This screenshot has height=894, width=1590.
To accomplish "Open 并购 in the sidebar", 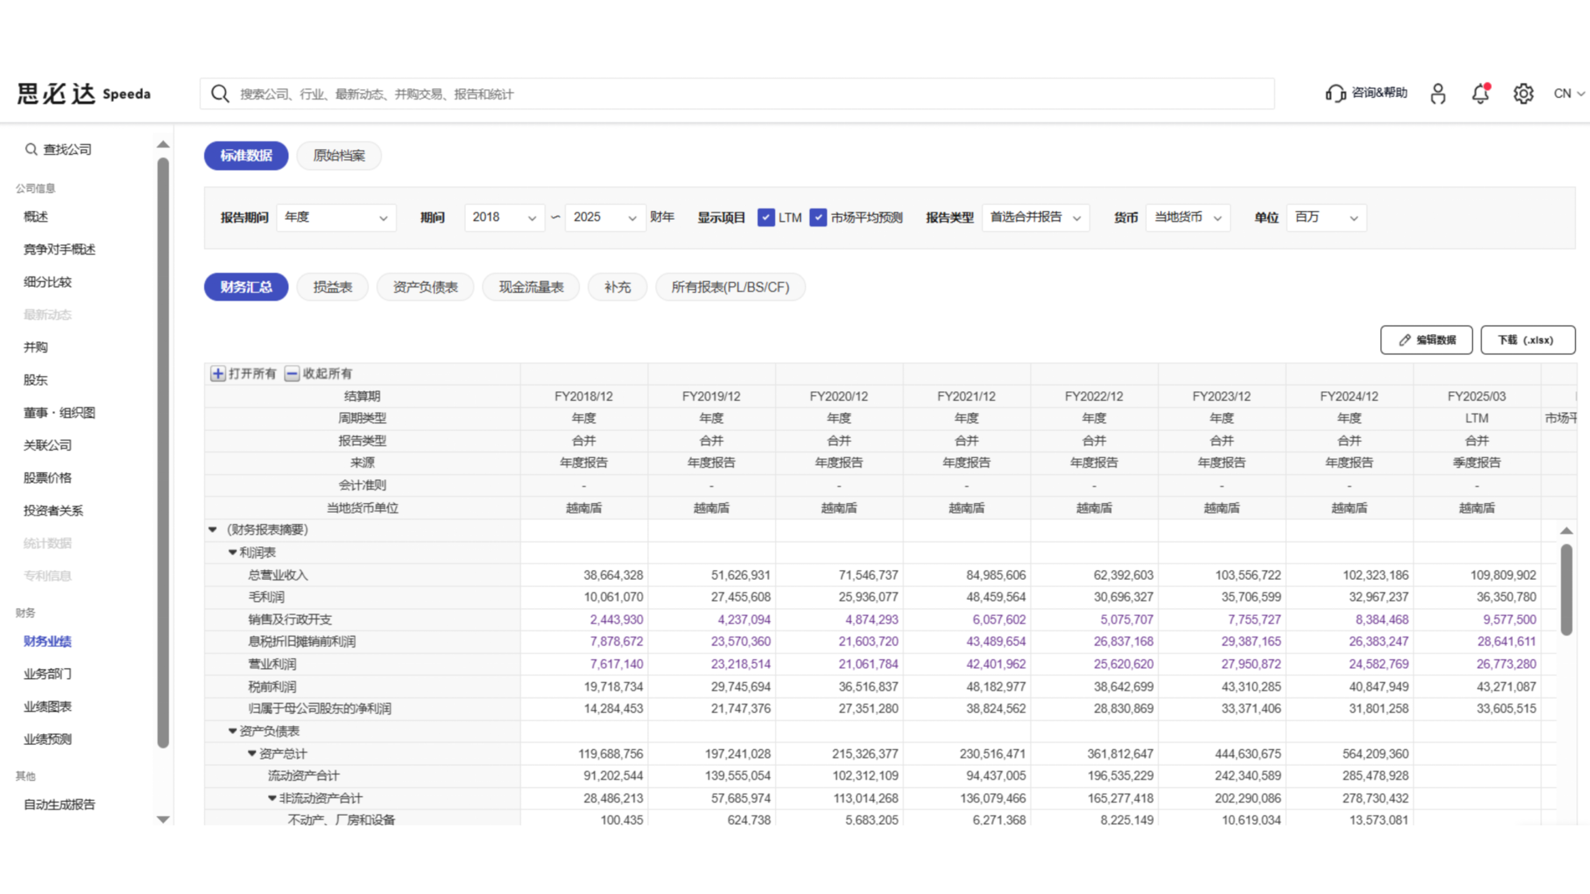I will click(x=35, y=347).
